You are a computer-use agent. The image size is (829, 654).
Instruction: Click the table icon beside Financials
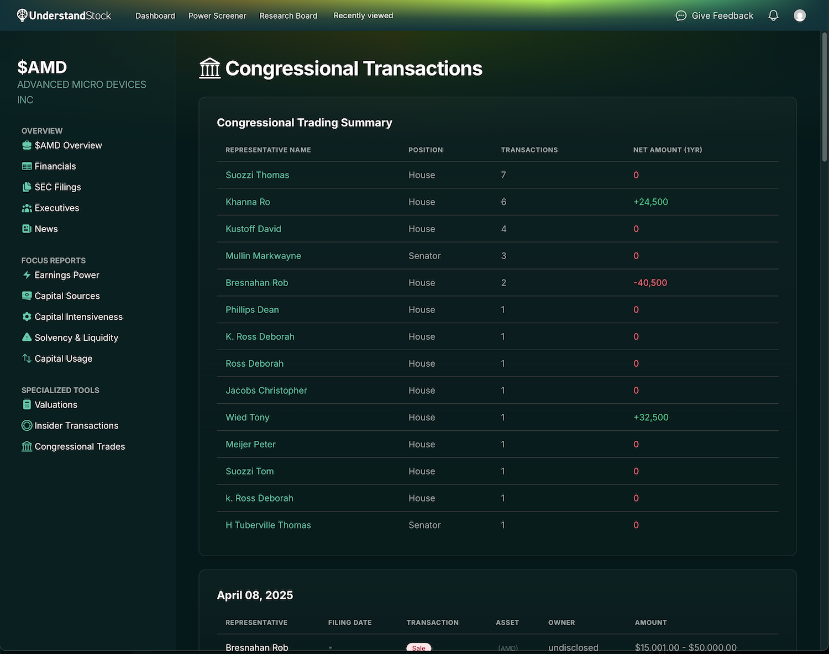point(27,166)
